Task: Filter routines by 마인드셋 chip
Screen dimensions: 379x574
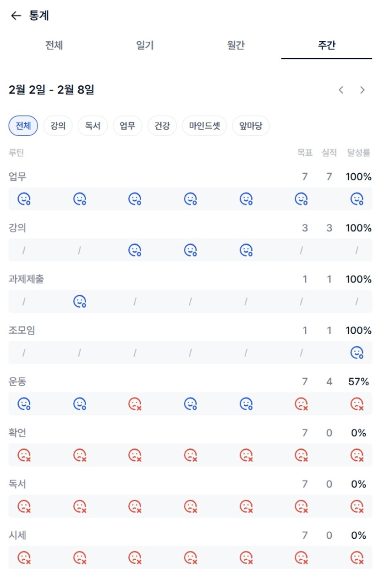Action: coord(204,126)
